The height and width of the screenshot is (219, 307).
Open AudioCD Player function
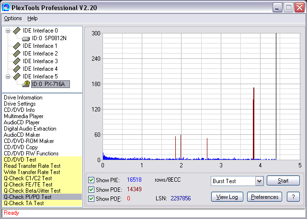[22, 122]
